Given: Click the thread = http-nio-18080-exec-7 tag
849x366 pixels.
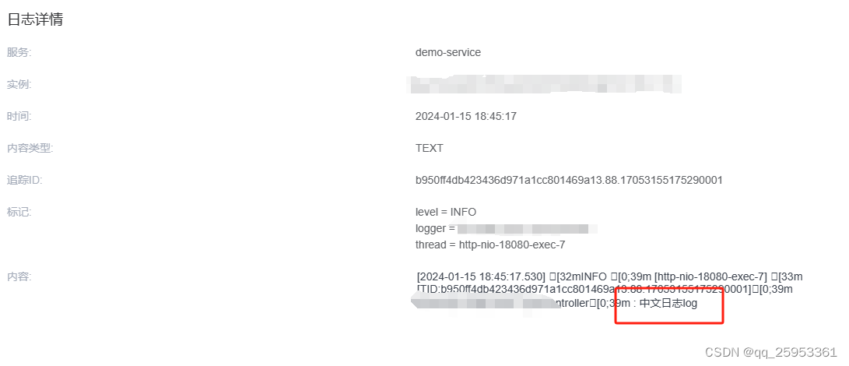Looking at the screenshot, I should click(x=490, y=245).
